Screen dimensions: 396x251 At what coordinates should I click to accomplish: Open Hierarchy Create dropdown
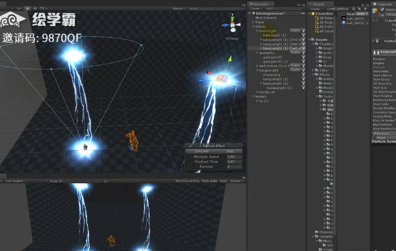point(256,9)
